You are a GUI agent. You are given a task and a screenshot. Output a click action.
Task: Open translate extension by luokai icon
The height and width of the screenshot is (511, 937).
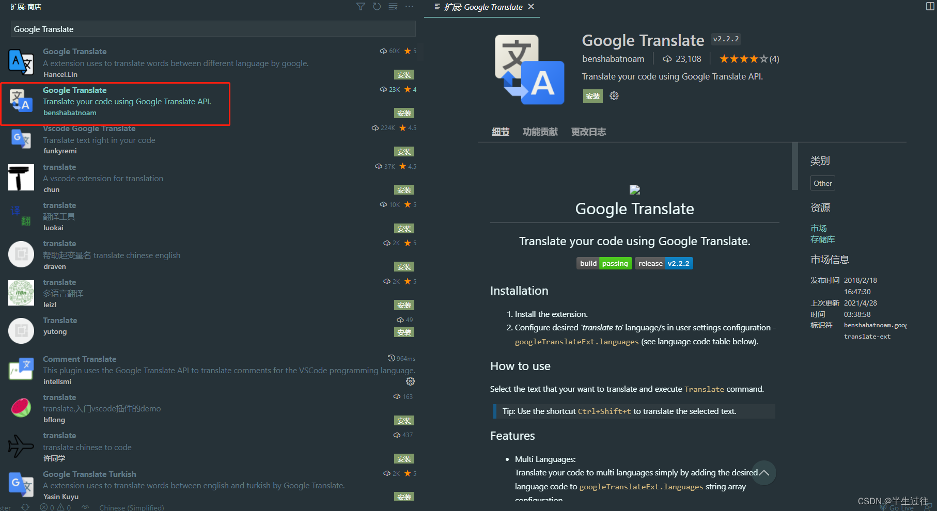[x=21, y=216]
